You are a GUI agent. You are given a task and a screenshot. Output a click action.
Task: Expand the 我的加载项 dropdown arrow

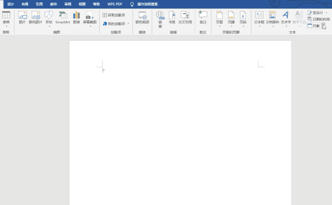128,24
